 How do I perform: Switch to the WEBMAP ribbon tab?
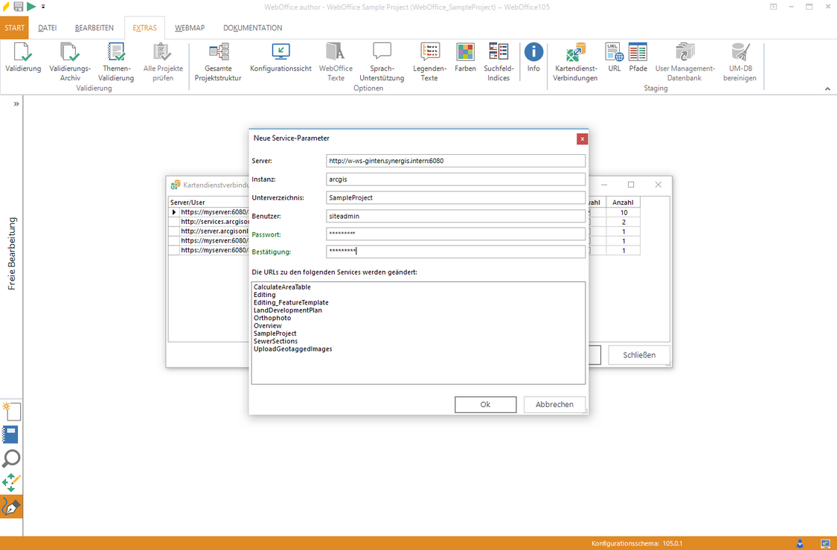(x=190, y=28)
